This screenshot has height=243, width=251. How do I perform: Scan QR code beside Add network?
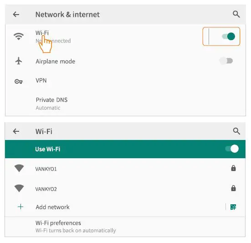[233, 207]
